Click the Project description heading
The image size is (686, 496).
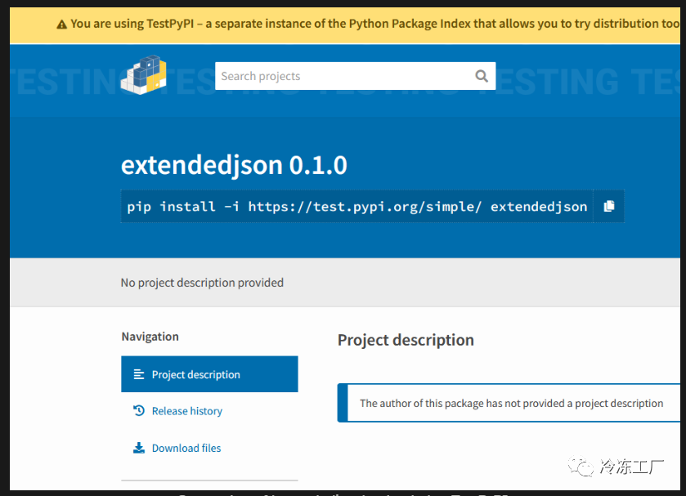pos(406,340)
